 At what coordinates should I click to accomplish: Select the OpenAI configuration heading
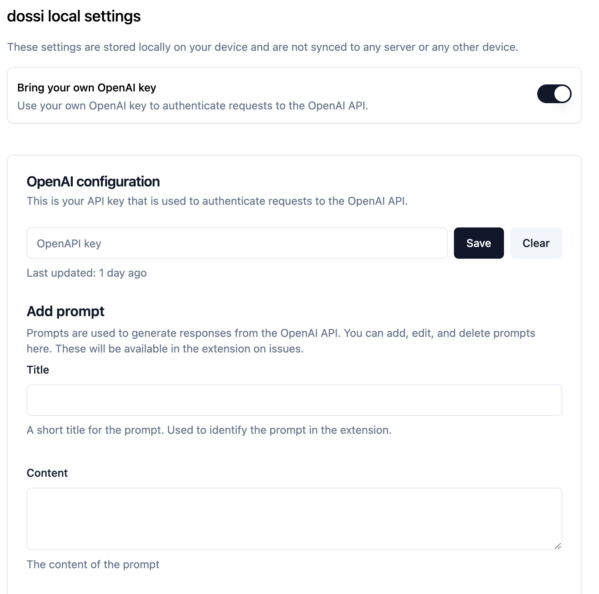[x=93, y=182]
